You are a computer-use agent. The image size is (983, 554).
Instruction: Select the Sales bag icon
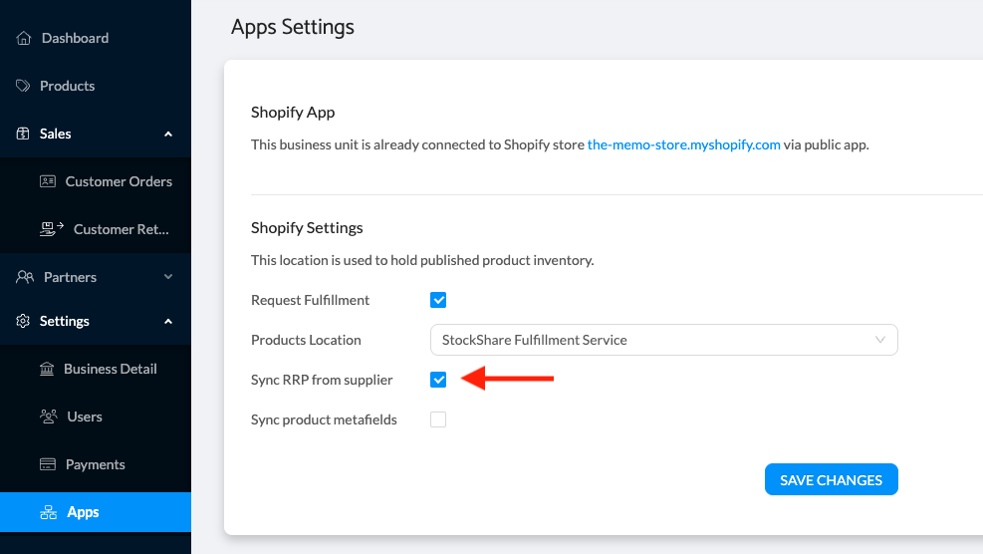(x=24, y=134)
